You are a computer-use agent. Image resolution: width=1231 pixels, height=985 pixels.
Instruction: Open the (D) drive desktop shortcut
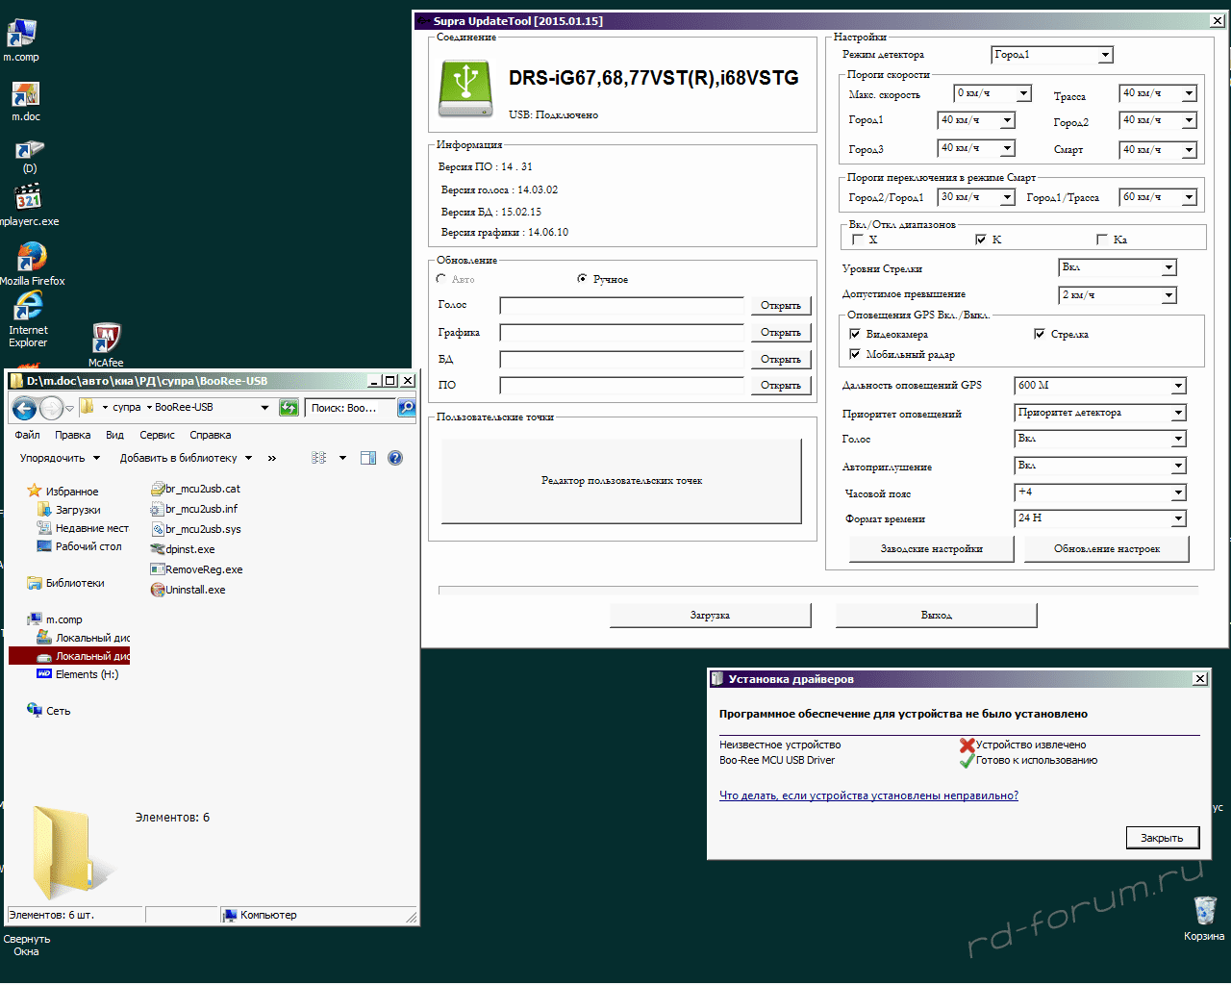pyautogui.click(x=30, y=156)
